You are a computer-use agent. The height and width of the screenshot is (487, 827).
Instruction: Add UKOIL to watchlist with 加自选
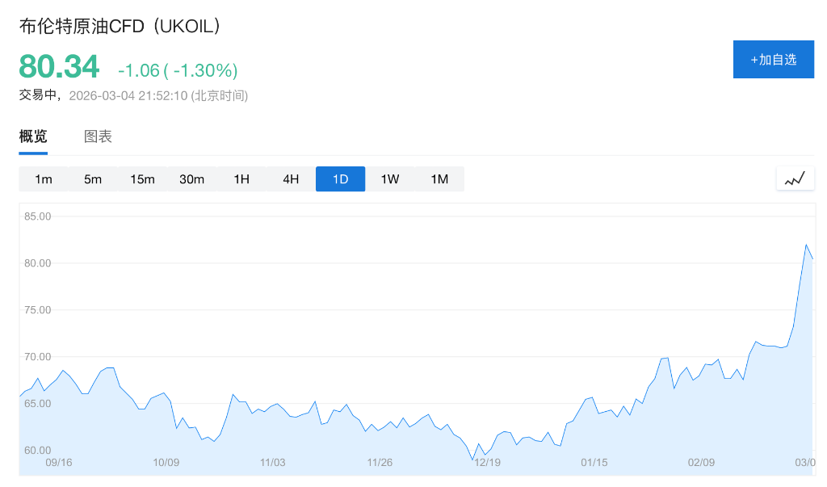click(773, 59)
